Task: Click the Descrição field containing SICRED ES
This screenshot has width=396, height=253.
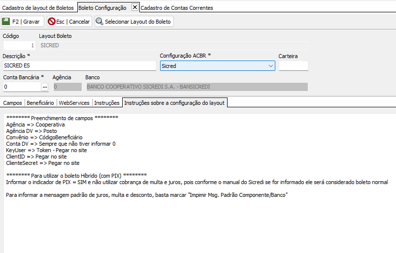Action: [80, 65]
